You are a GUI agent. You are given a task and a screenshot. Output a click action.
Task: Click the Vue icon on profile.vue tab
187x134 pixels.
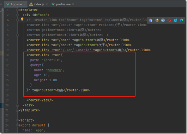[x=53, y=4]
